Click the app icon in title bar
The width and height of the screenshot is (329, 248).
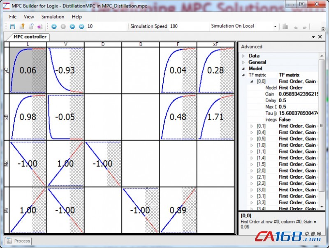(x=6, y=5)
